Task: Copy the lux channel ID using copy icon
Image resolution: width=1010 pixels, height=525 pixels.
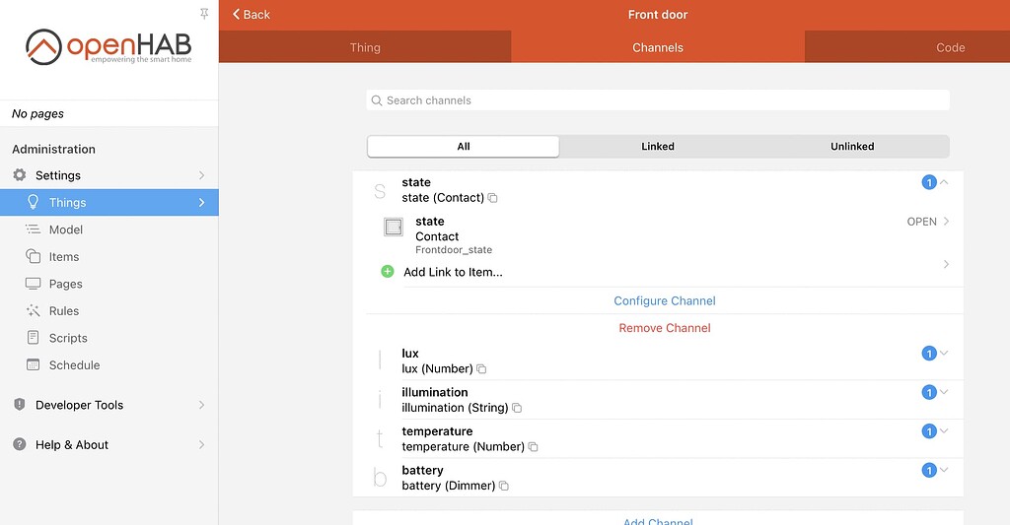Action: tap(481, 369)
